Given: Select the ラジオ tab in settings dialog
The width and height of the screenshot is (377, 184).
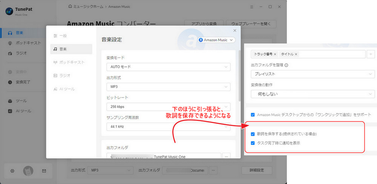Looking at the screenshot, I should click(71, 75).
